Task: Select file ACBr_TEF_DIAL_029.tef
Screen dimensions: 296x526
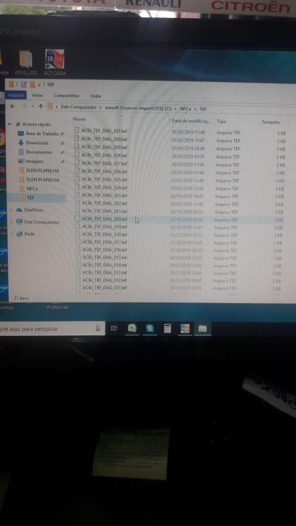Action: [x=104, y=147]
